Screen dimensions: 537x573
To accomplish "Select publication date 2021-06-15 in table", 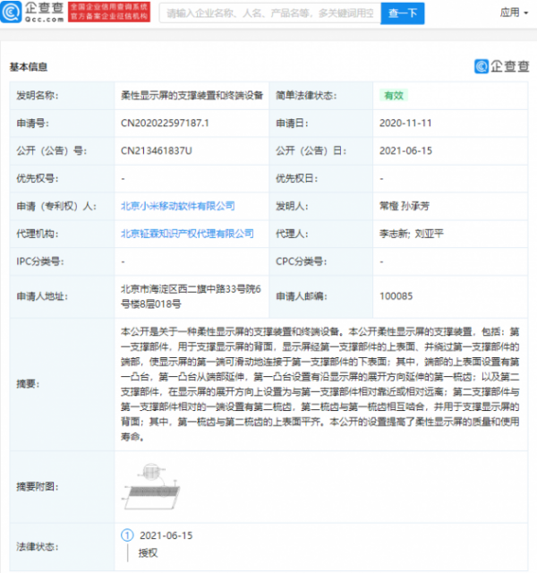I will [x=405, y=150].
